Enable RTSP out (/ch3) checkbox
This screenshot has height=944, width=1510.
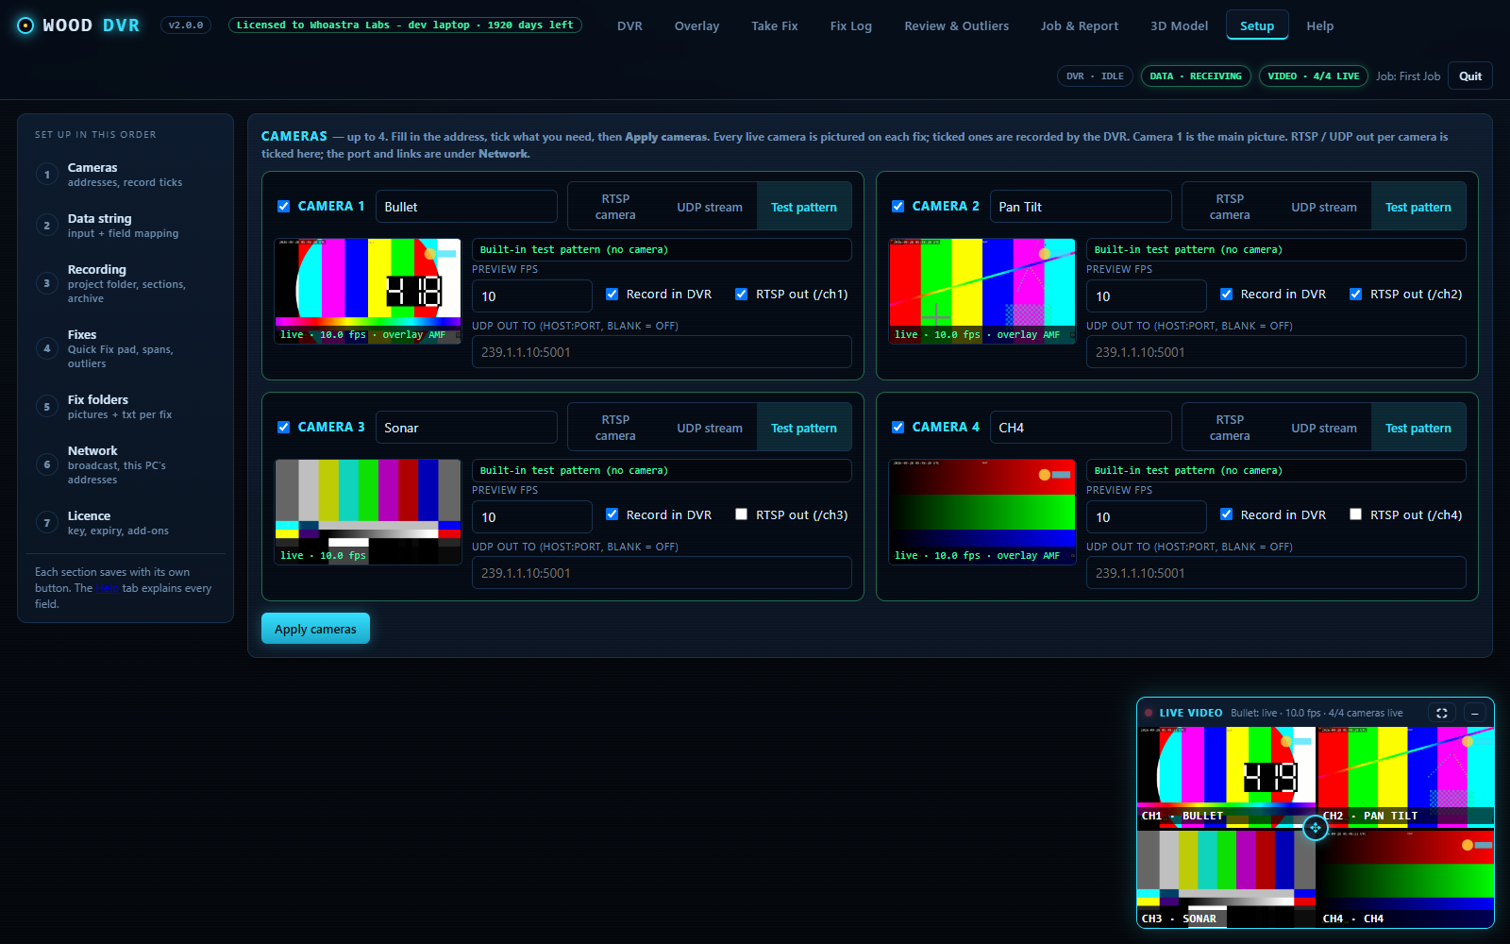coord(741,514)
